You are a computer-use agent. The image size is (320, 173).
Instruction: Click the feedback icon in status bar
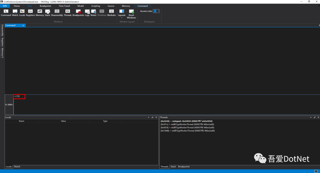point(316,171)
